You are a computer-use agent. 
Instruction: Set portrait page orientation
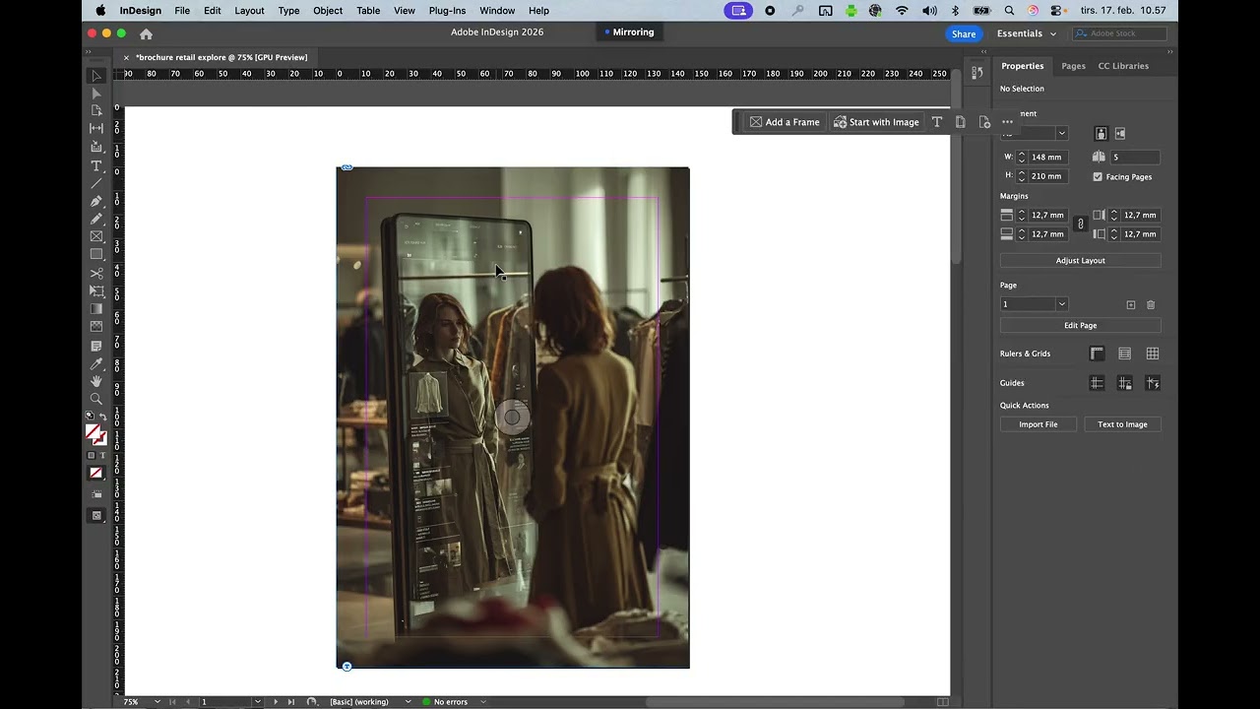point(1101,134)
